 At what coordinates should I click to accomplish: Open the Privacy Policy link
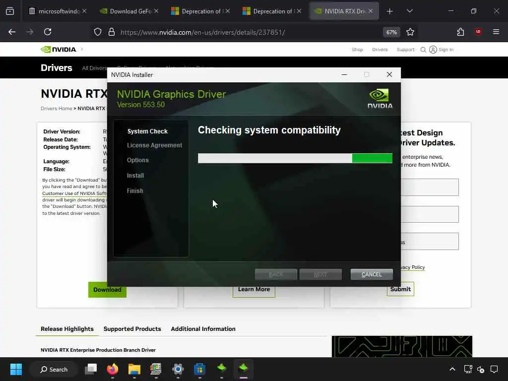[x=413, y=267]
